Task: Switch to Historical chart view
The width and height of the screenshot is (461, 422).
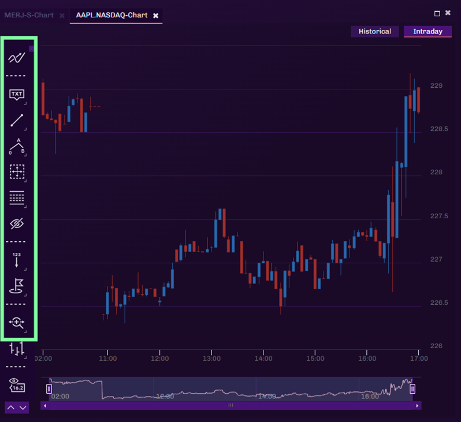Action: coord(374,32)
